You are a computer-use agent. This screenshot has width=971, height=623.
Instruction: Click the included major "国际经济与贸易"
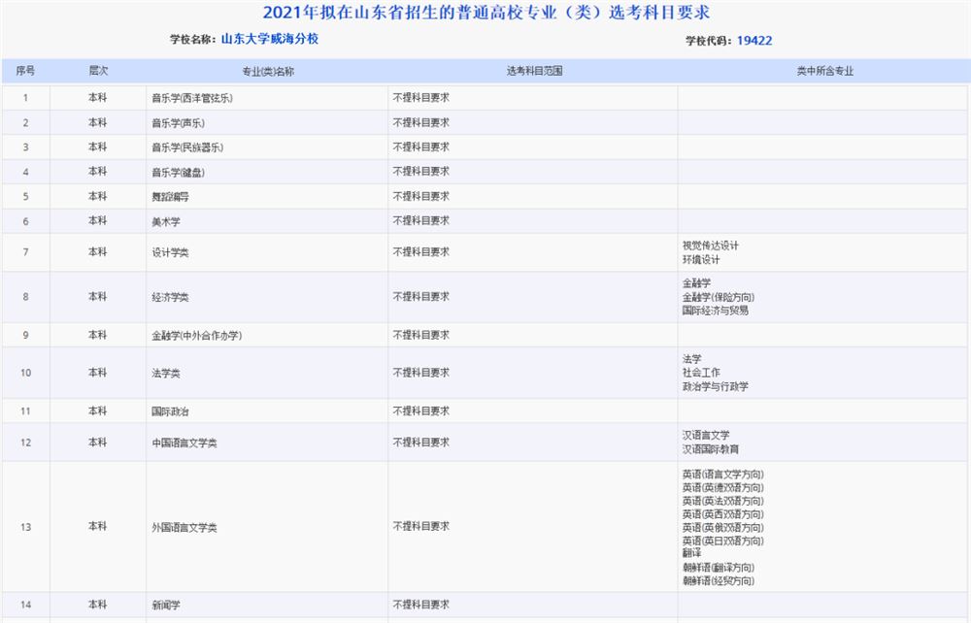[716, 311]
